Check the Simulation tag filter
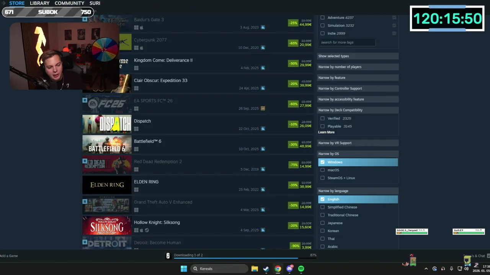 pos(322,26)
